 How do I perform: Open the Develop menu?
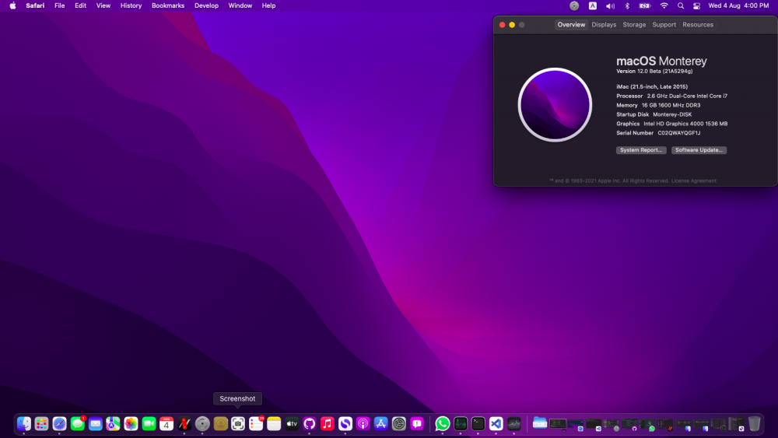click(x=206, y=6)
